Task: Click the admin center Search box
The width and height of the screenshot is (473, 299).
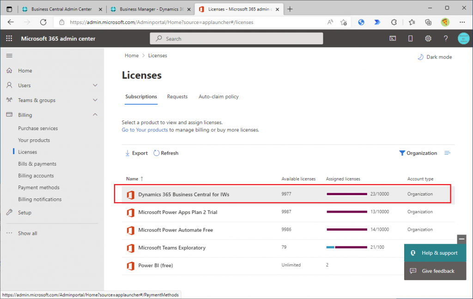Action: tap(236, 39)
